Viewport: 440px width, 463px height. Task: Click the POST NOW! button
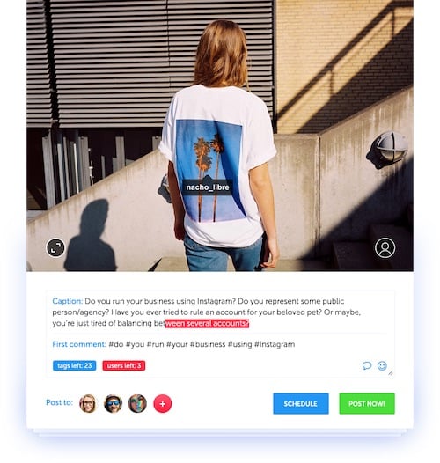pyautogui.click(x=367, y=403)
